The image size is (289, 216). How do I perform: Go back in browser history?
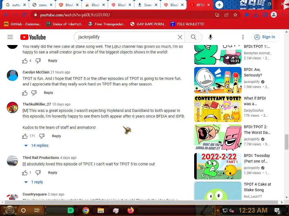[x=6, y=15]
